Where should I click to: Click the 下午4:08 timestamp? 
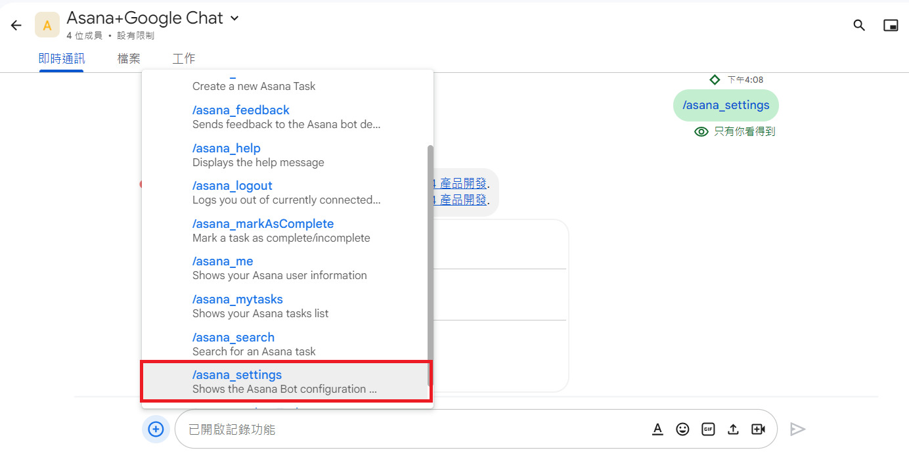tap(745, 79)
